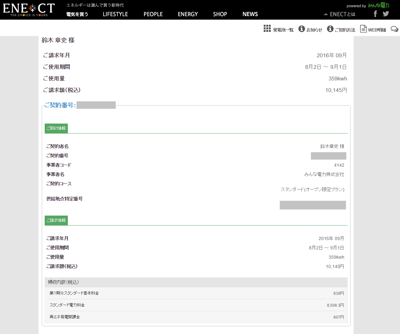The width and height of the screenshot is (400, 334).
Task: Click the ご契約方法 info icon
Action: point(330,29)
